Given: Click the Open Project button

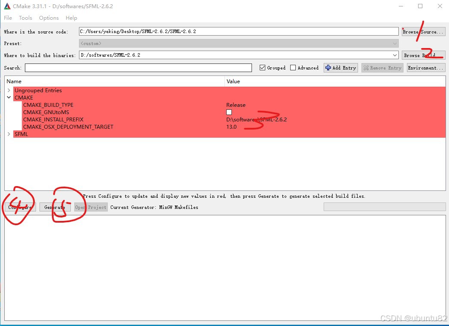Looking at the screenshot, I should (x=91, y=207).
